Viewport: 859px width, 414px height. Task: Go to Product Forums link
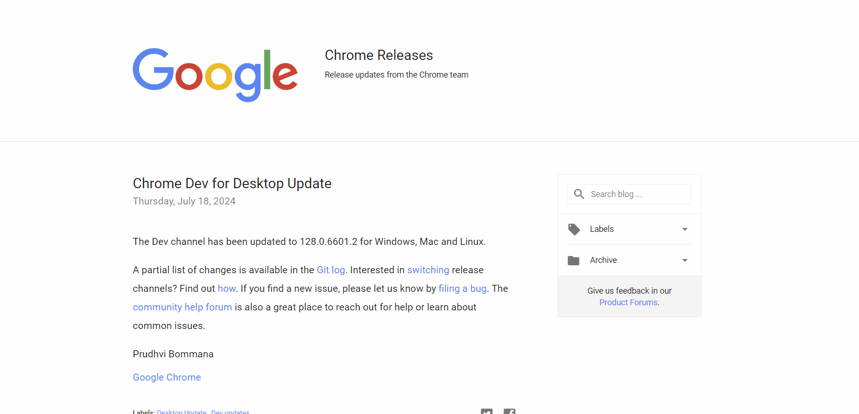[x=628, y=302]
